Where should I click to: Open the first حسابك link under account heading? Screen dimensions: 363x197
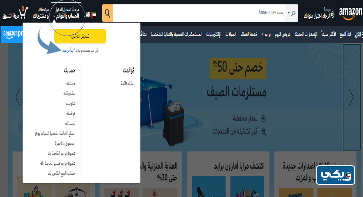pyautogui.click(x=71, y=83)
